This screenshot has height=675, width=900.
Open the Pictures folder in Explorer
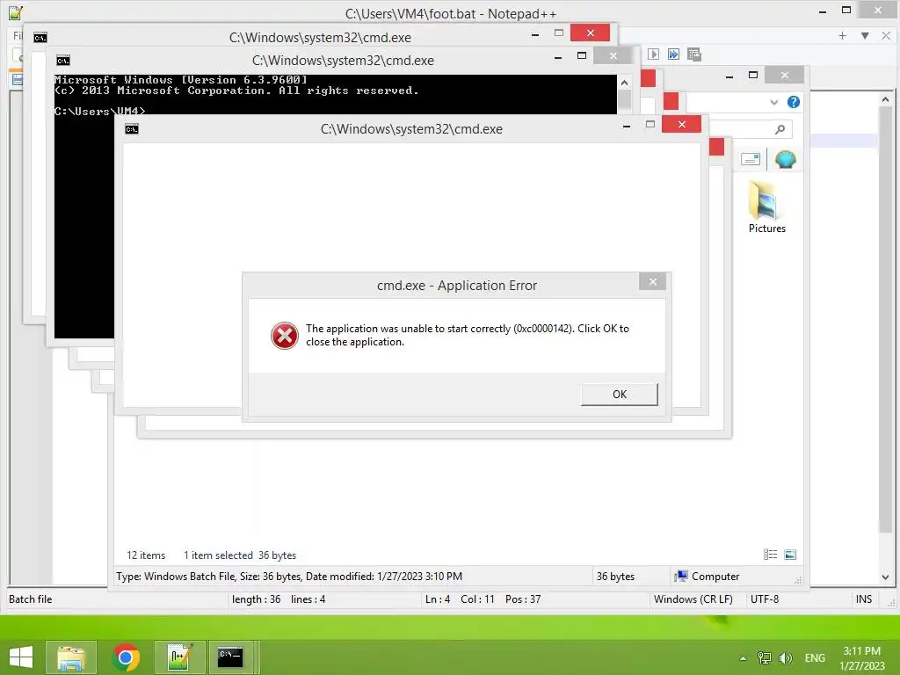766,207
